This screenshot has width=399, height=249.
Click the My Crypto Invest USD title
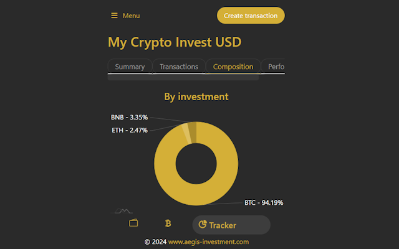(x=175, y=42)
